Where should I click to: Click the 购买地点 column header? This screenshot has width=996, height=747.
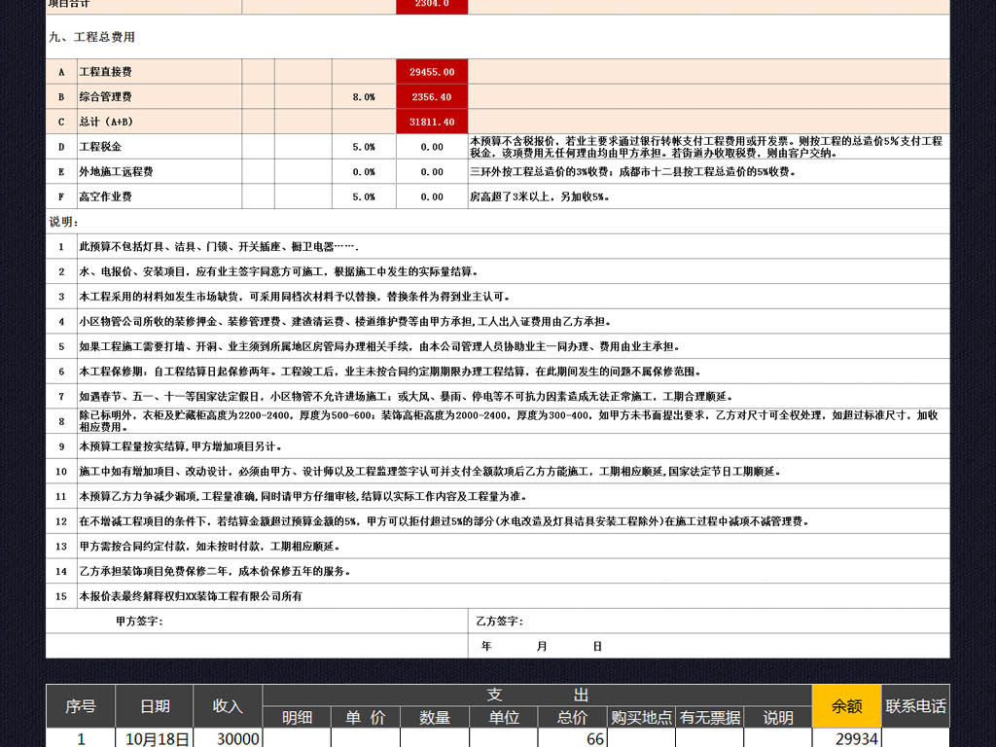pos(641,718)
